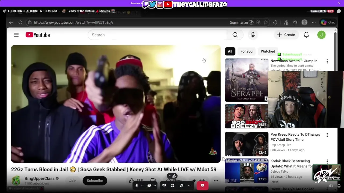This screenshot has width=344, height=193.
Task: Select the Watched filter chip
Action: click(x=268, y=51)
